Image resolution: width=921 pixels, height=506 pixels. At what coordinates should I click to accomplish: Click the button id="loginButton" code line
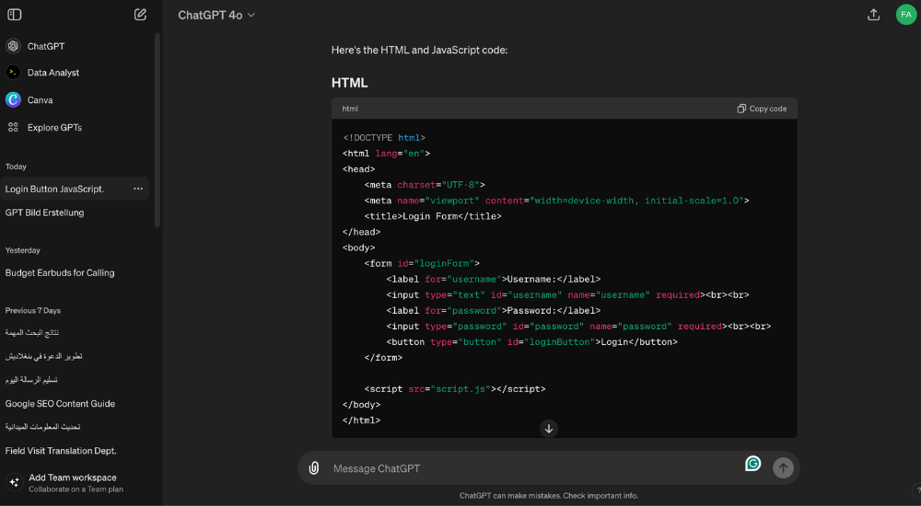(x=531, y=342)
